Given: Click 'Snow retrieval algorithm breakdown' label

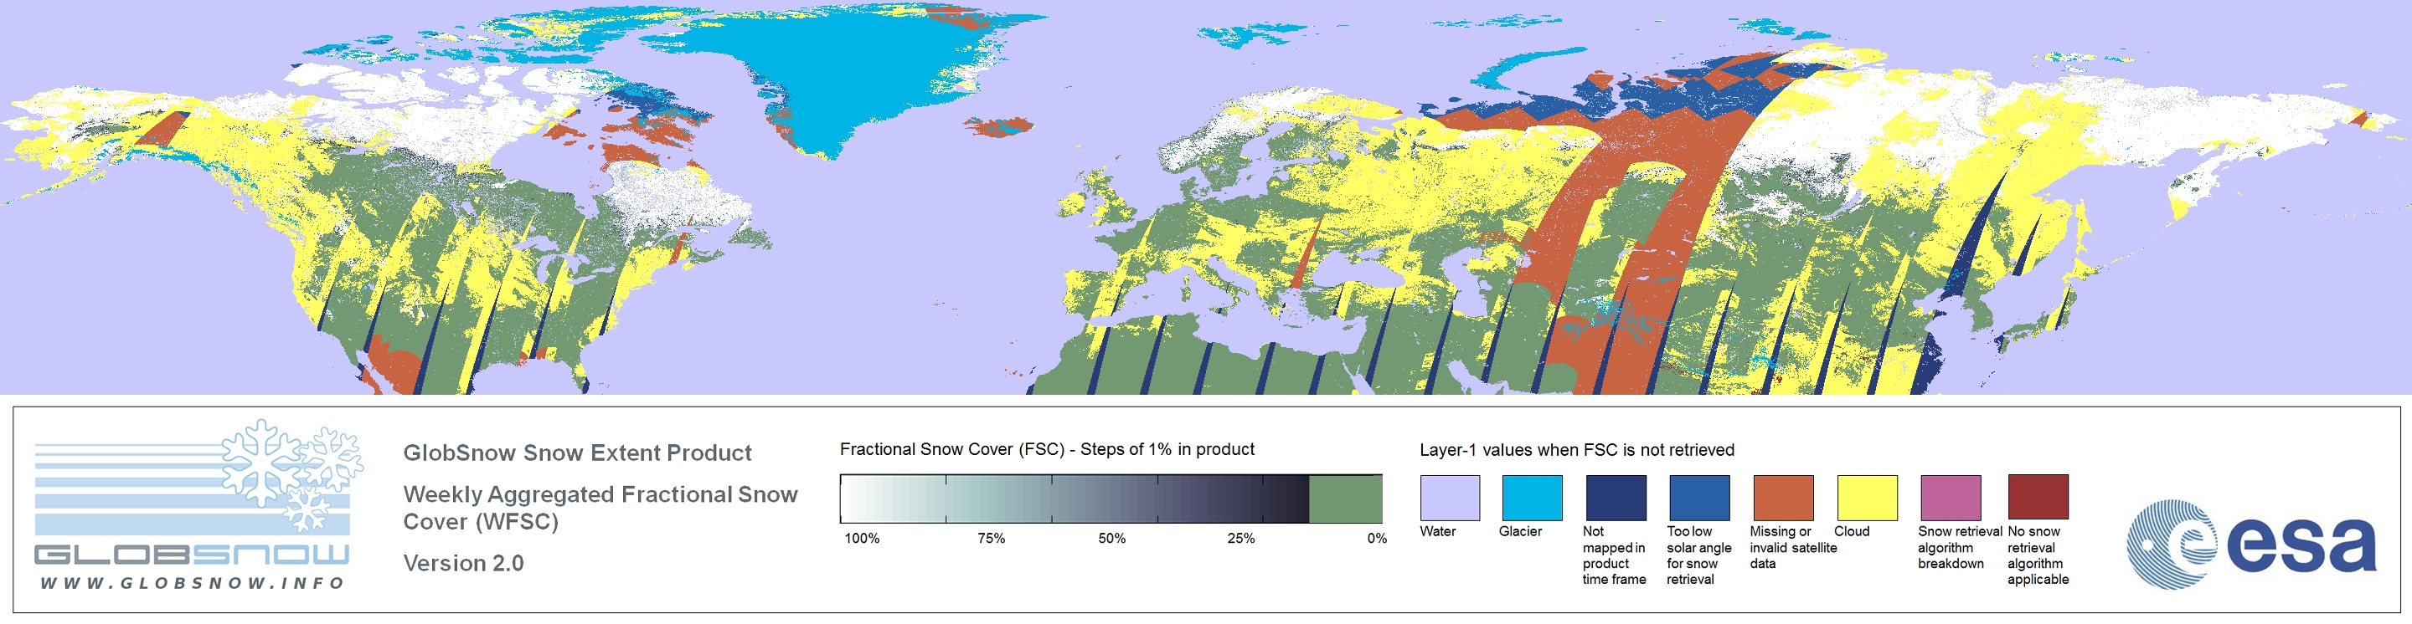Looking at the screenshot, I should (x=1959, y=547).
